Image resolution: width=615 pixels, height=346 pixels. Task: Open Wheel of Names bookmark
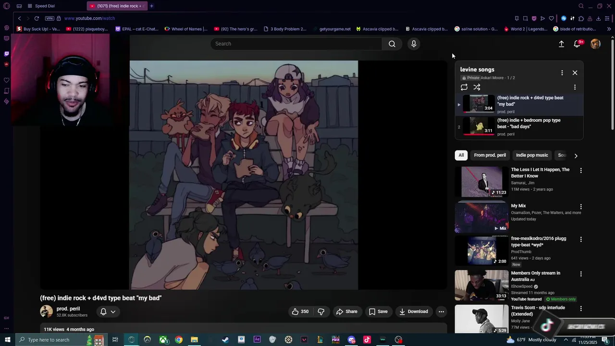point(186,29)
